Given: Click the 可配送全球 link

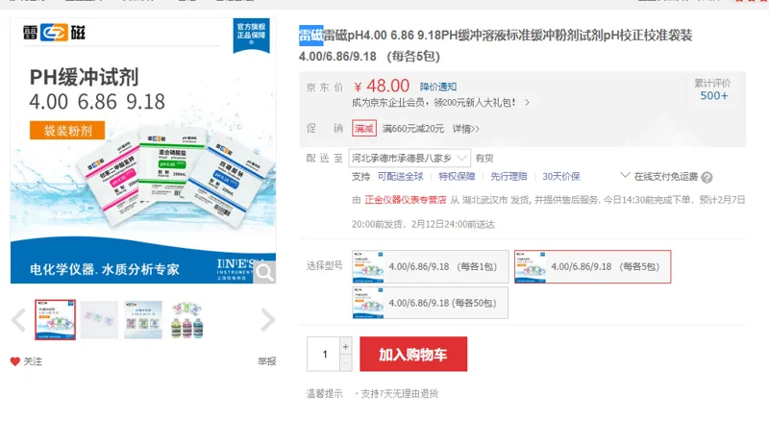Looking at the screenshot, I should tap(400, 177).
